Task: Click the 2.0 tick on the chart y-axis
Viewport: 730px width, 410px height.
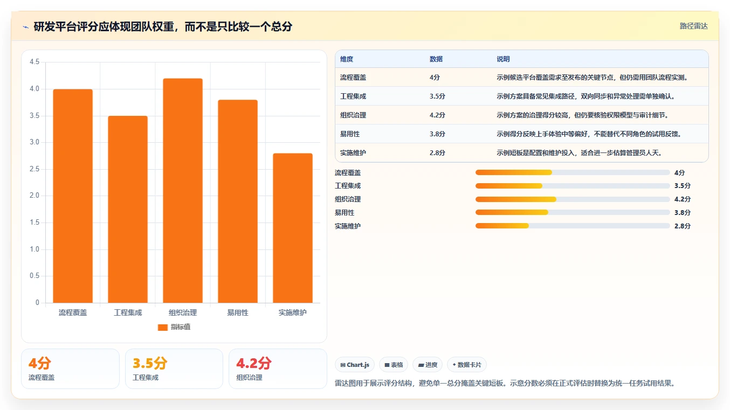Action: click(35, 196)
